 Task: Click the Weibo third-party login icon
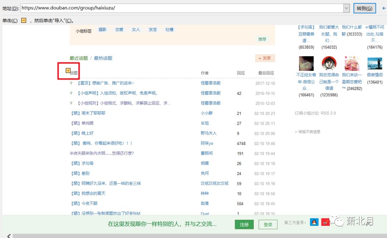[x=325, y=222]
